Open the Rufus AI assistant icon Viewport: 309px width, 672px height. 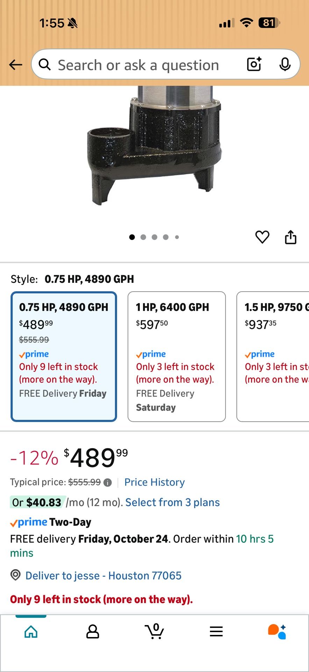pyautogui.click(x=277, y=632)
